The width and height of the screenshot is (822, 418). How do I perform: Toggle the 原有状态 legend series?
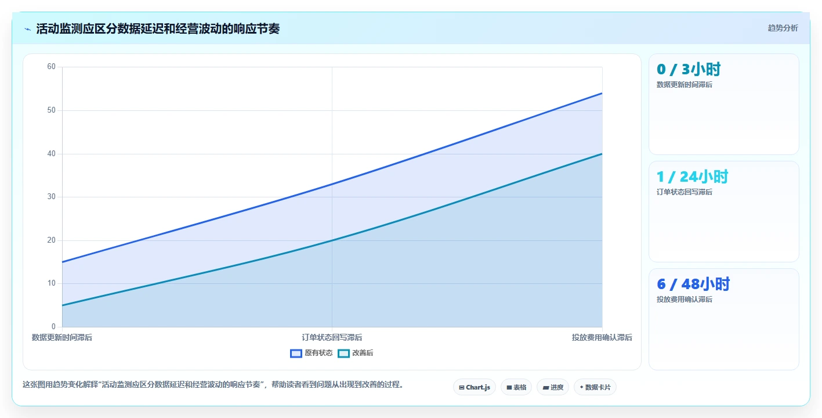tap(312, 353)
